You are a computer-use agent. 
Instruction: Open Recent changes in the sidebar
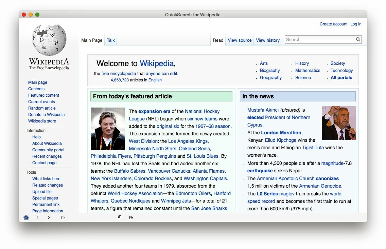point(47,156)
